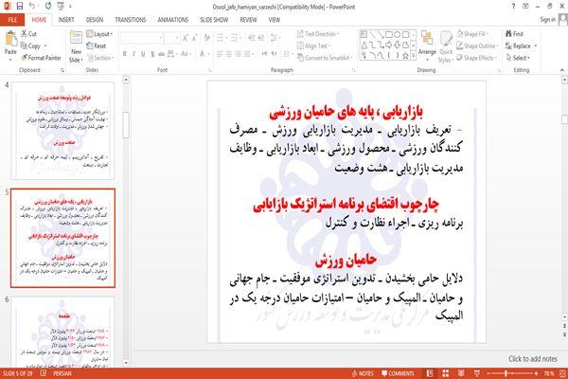Click Find in Editing group
Screen dimensions: 568x379
click(x=514, y=34)
